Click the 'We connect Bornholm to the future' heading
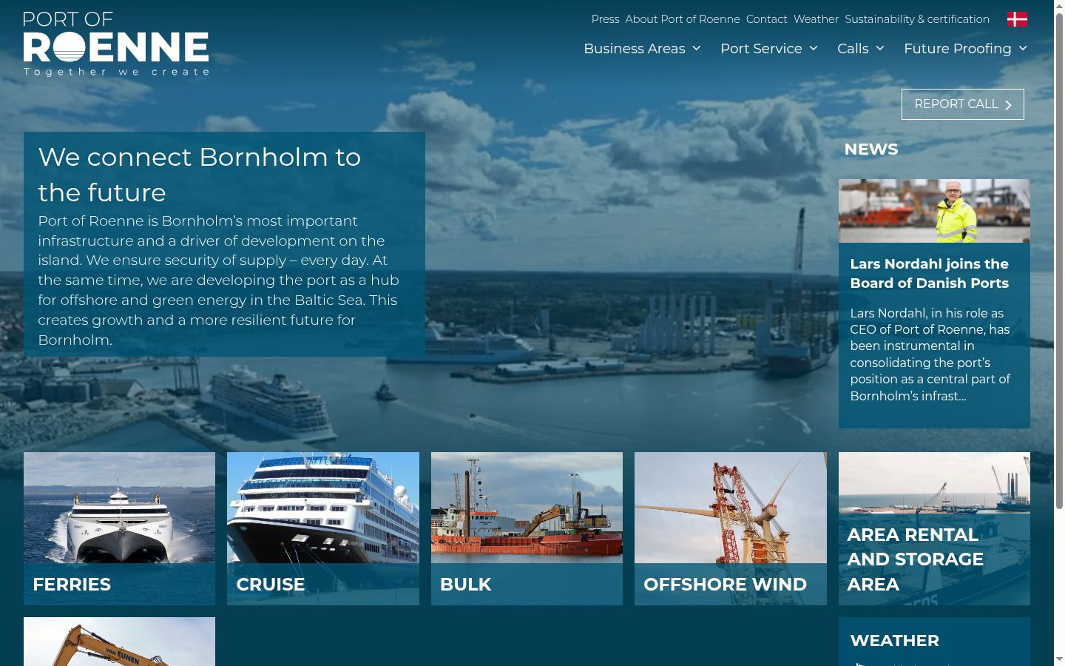Screen dimensions: 1065x666 tap(200, 175)
